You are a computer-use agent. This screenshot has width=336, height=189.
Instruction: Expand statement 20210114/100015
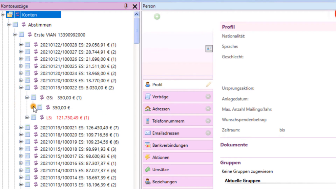[x=21, y=170]
